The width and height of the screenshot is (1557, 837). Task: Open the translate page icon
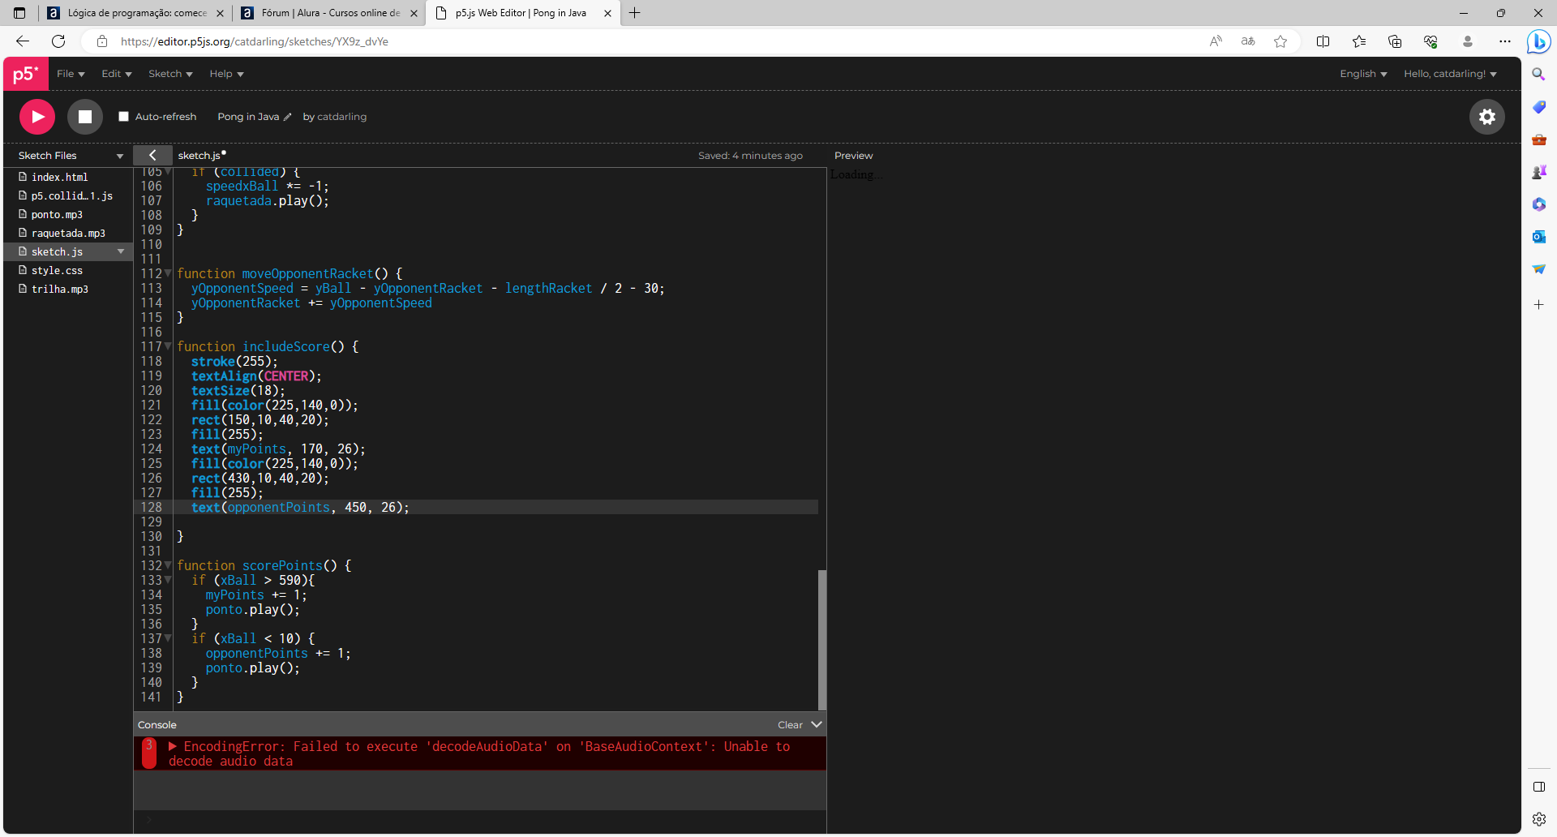[x=1248, y=41]
